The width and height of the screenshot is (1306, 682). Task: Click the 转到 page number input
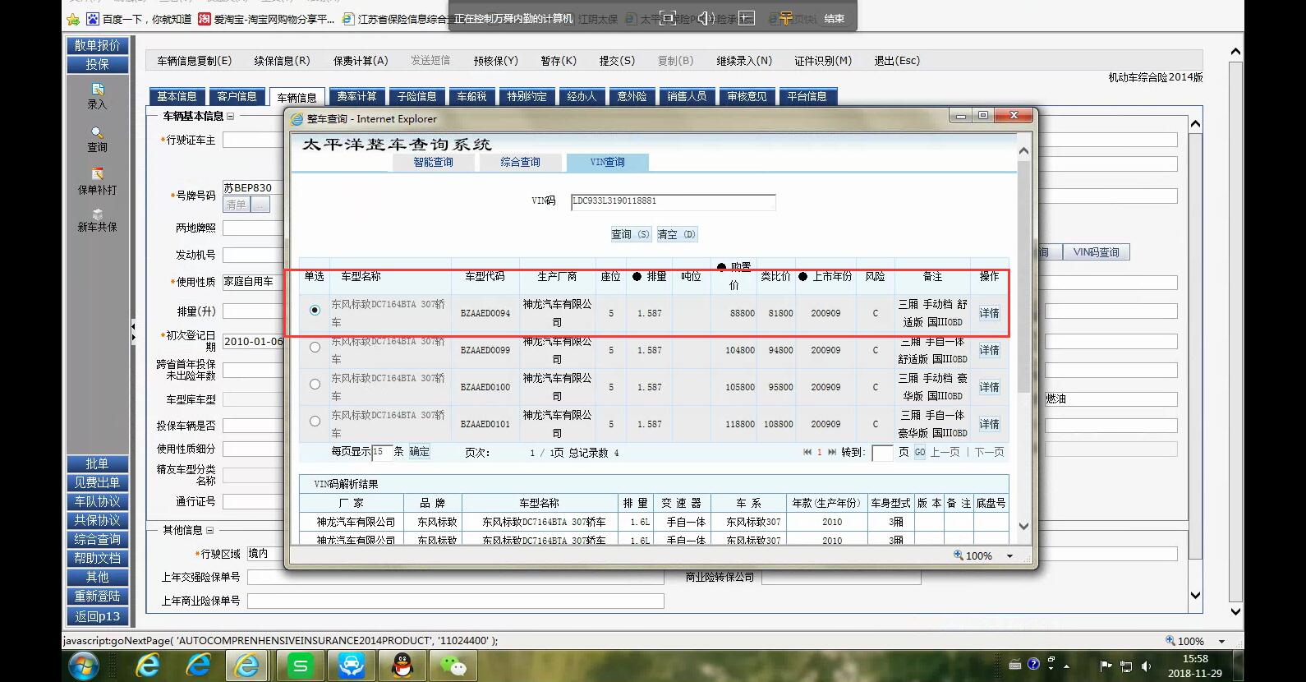click(882, 453)
